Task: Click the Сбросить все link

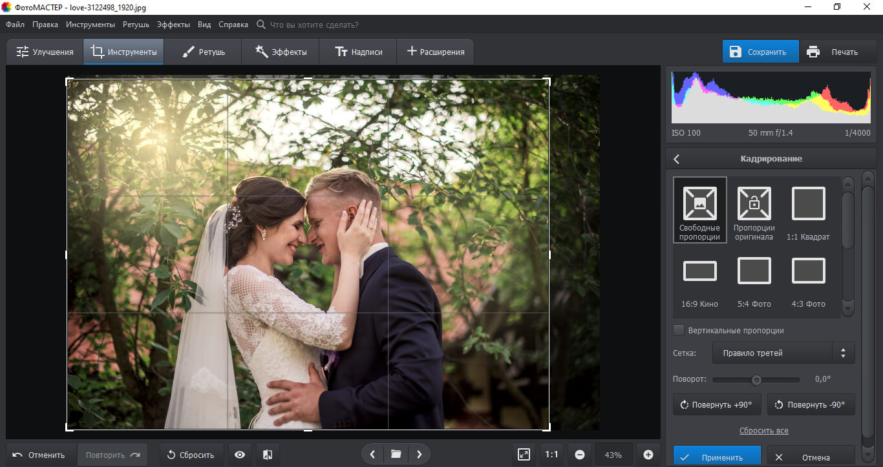Action: point(763,431)
